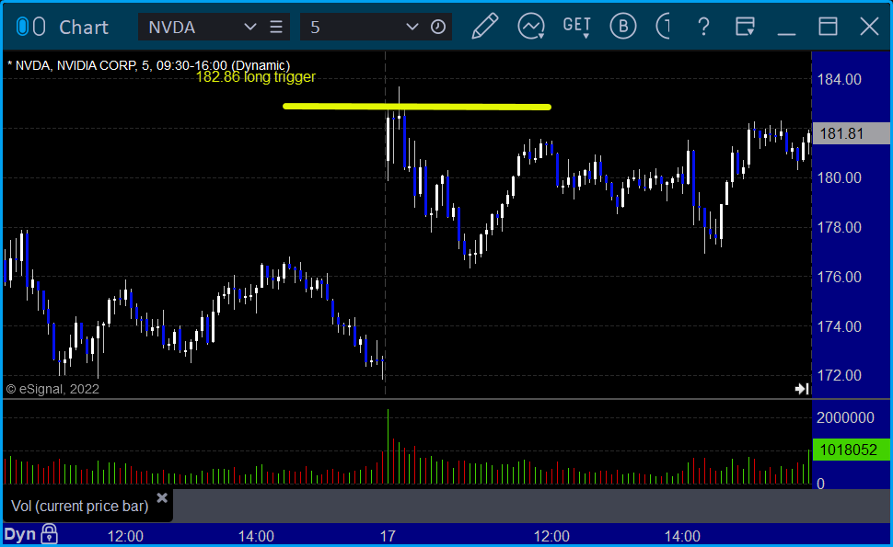Select the pencil drawing tools icon
The image size is (893, 547).
(484, 27)
